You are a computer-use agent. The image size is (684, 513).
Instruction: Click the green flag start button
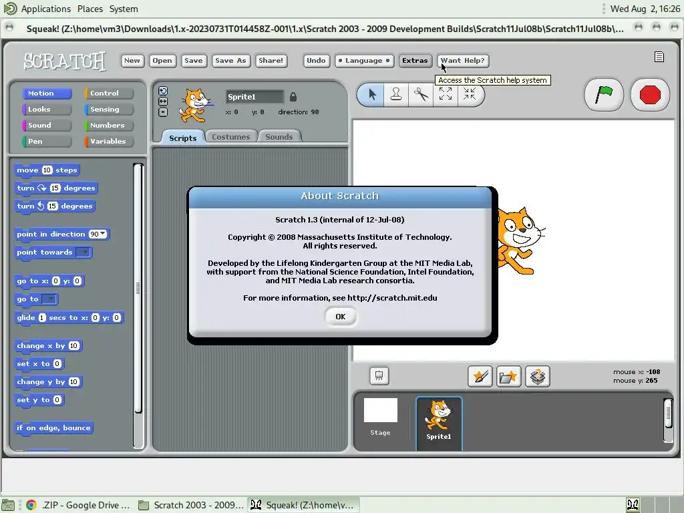[x=604, y=95]
